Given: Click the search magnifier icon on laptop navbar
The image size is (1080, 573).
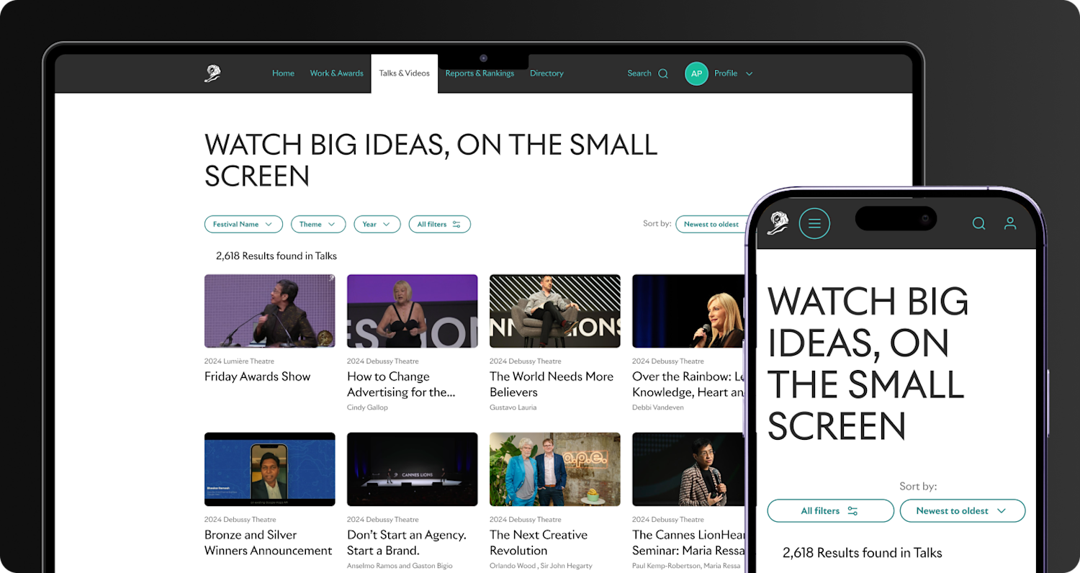Looking at the screenshot, I should pyautogui.click(x=663, y=73).
